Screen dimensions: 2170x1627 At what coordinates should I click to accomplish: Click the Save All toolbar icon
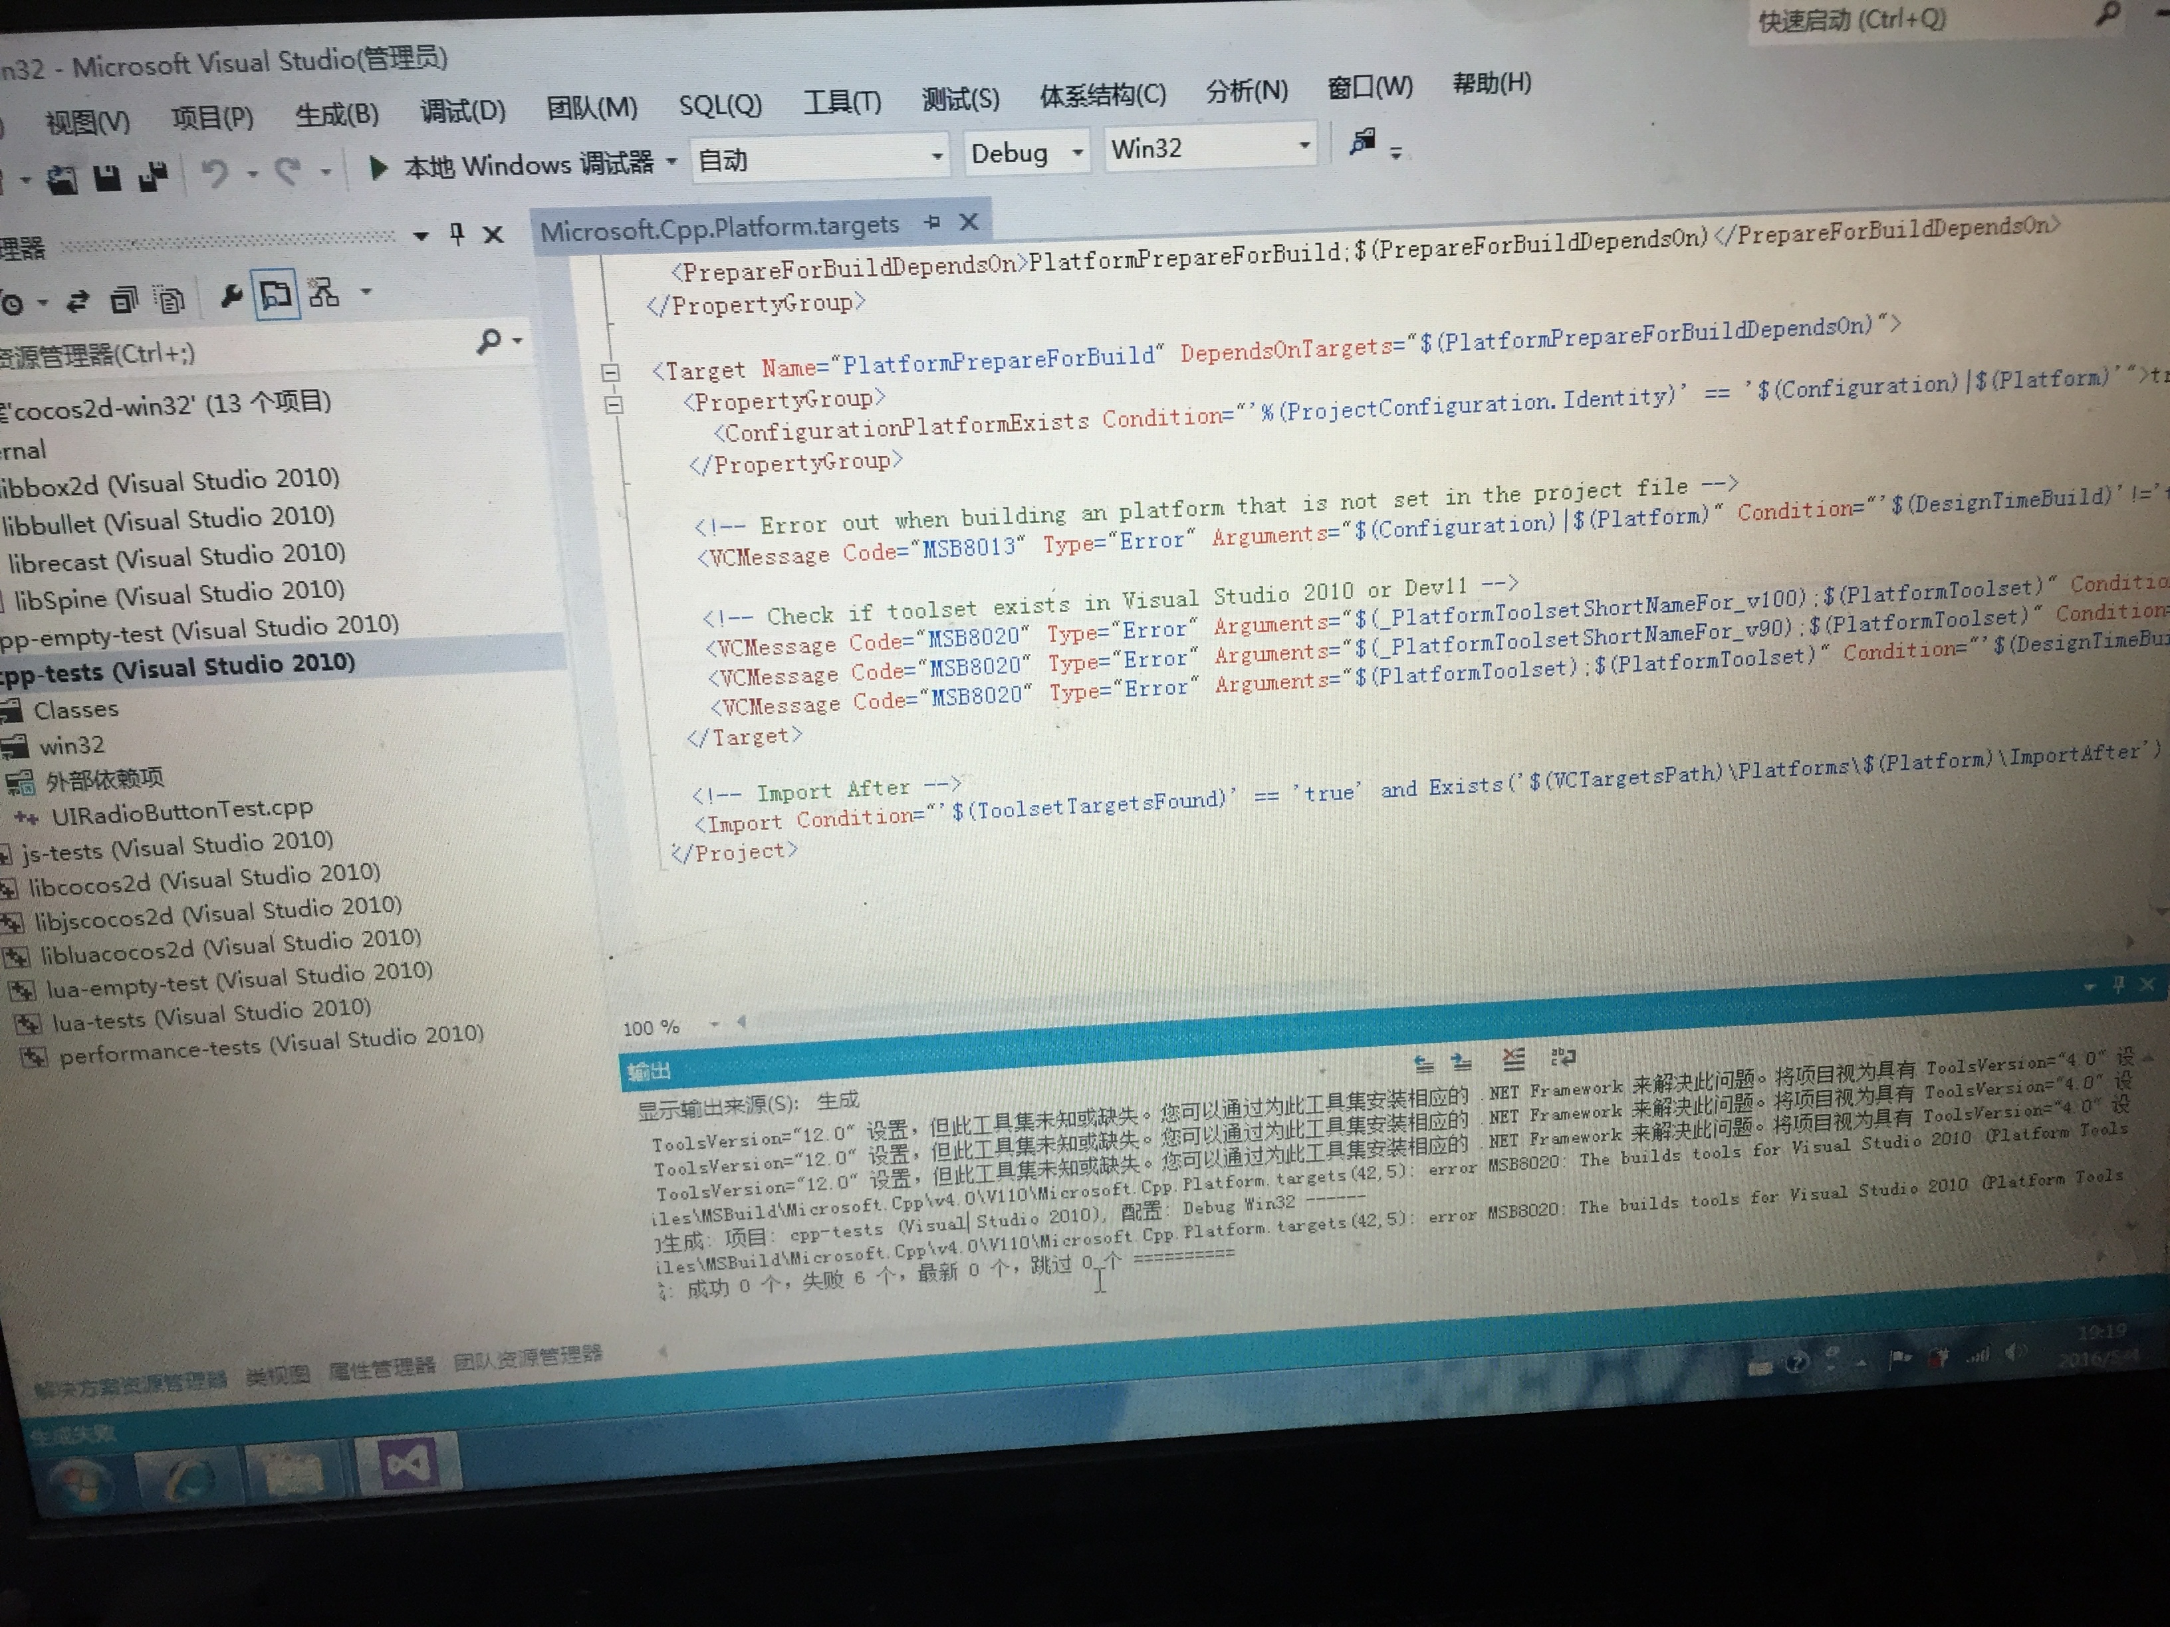coord(153,177)
